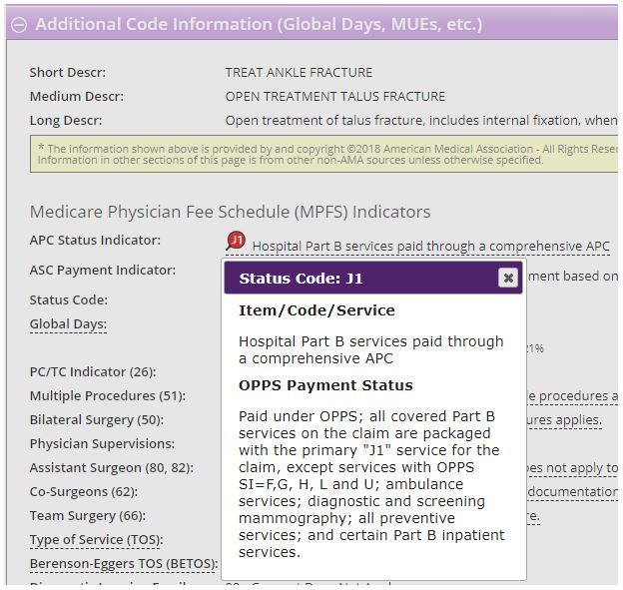Click the Medicare Physician Fee Schedule heading
This screenshot has height=590, width=623.
[230, 212]
